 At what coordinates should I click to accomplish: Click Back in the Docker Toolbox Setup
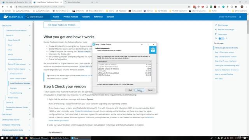point(130,90)
